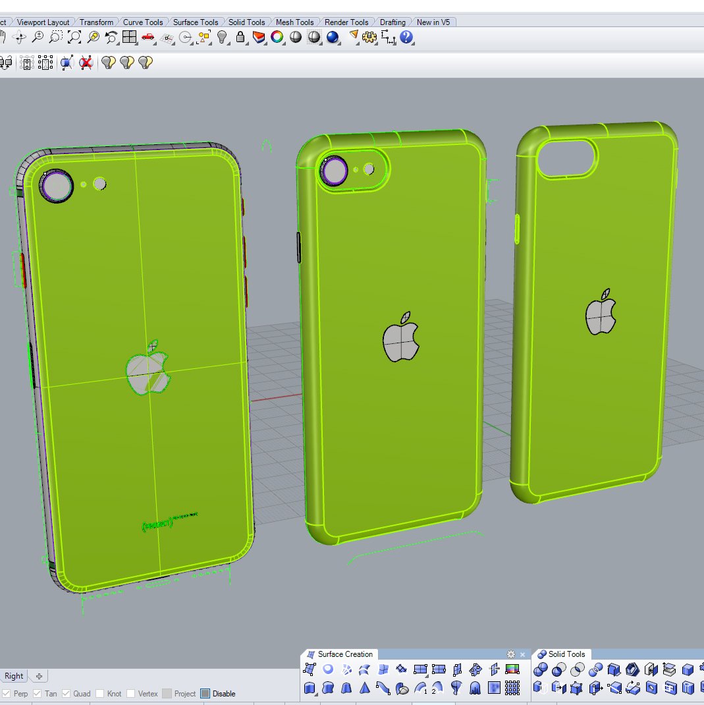Open the Render Tools tab
704x705 pixels.
346,22
